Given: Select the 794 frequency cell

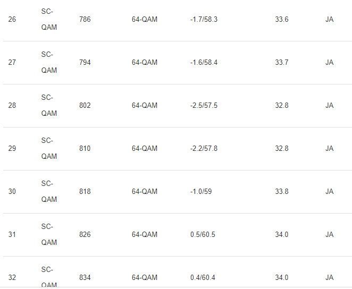Looking at the screenshot, I should coord(85,63).
